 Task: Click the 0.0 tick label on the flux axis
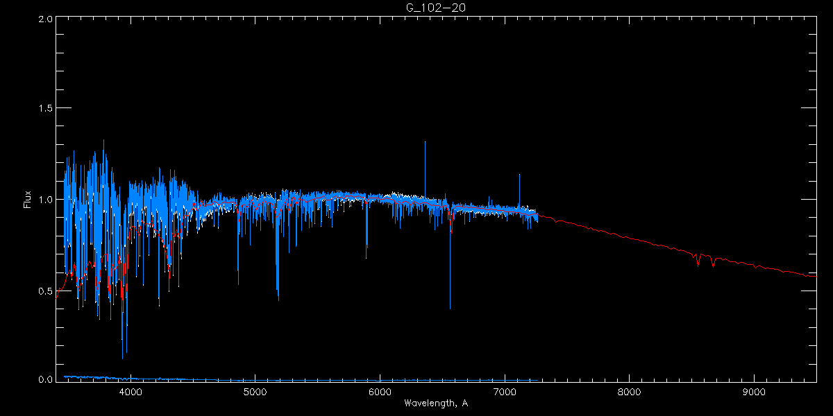click(45, 380)
